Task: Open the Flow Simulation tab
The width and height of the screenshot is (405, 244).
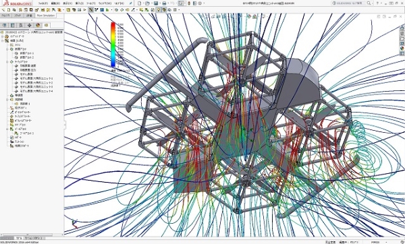Action: 46,16
